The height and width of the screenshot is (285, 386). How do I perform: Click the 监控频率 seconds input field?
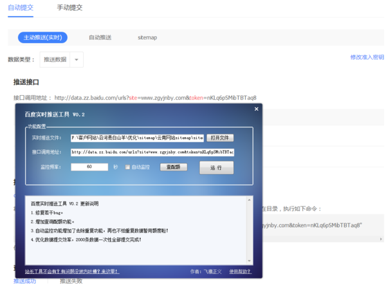tap(89, 167)
